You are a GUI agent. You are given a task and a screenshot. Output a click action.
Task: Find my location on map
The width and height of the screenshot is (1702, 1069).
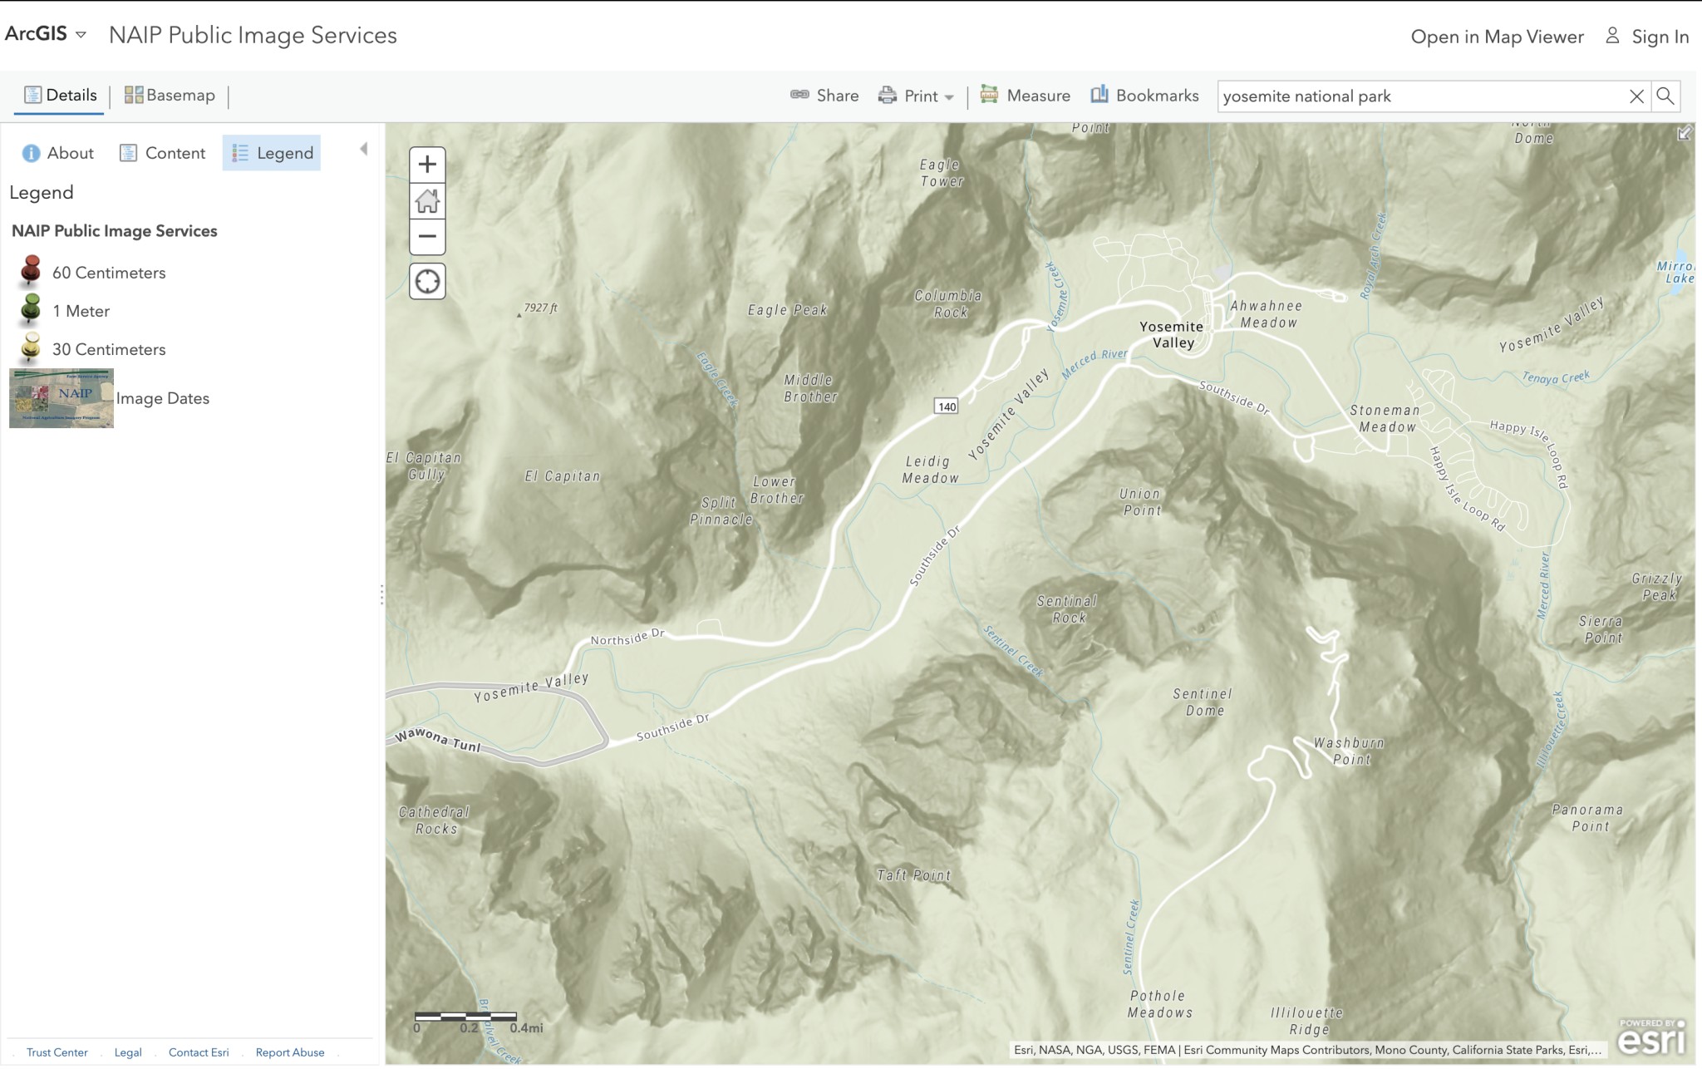(x=427, y=282)
